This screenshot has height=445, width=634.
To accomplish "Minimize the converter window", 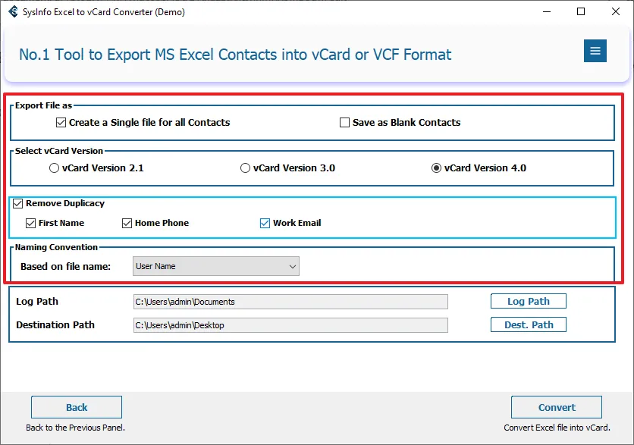I will click(546, 11).
